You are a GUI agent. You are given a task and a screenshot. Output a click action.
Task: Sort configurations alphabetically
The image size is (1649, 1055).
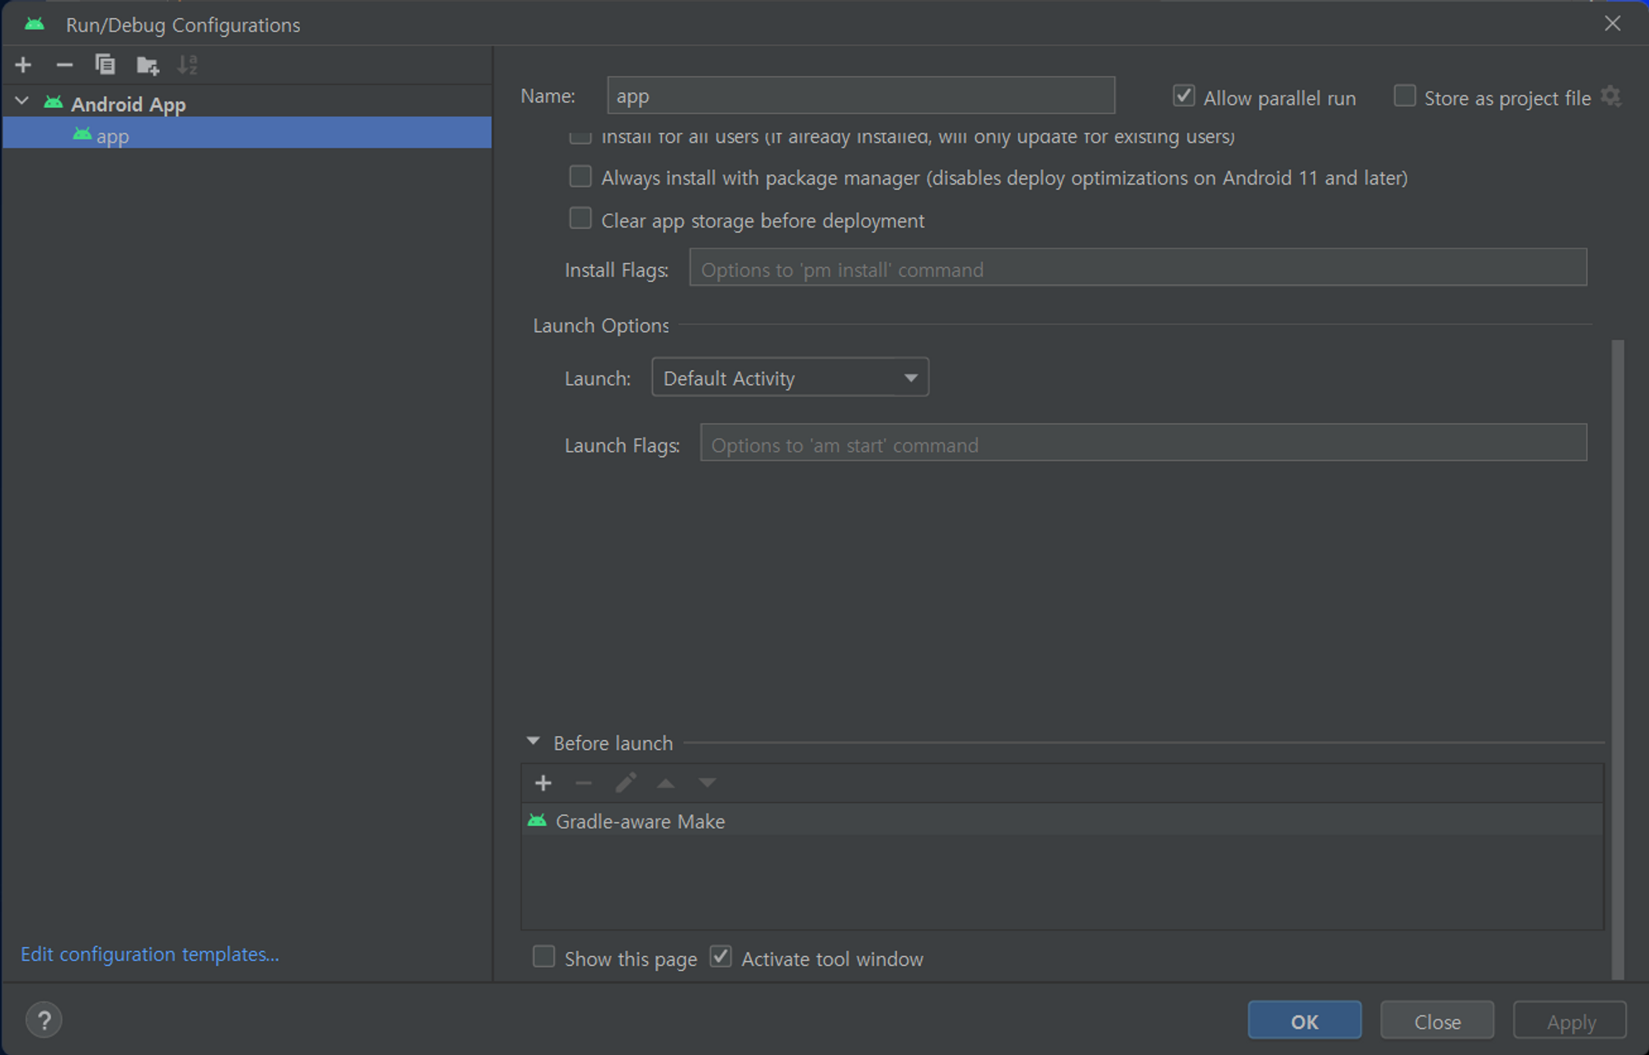click(x=188, y=65)
